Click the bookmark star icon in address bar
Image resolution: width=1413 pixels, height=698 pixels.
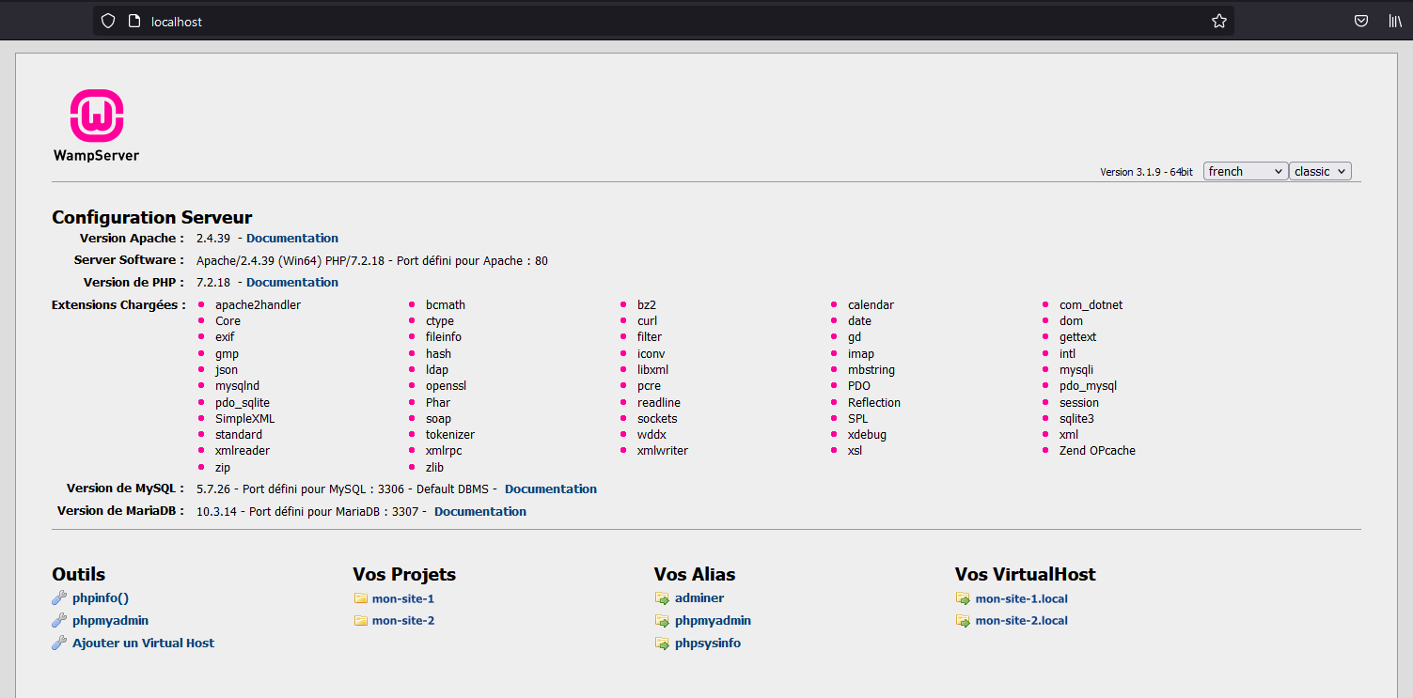click(1218, 21)
